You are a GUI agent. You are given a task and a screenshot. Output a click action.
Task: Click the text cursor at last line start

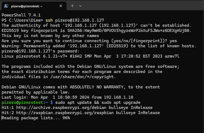(2, 118)
